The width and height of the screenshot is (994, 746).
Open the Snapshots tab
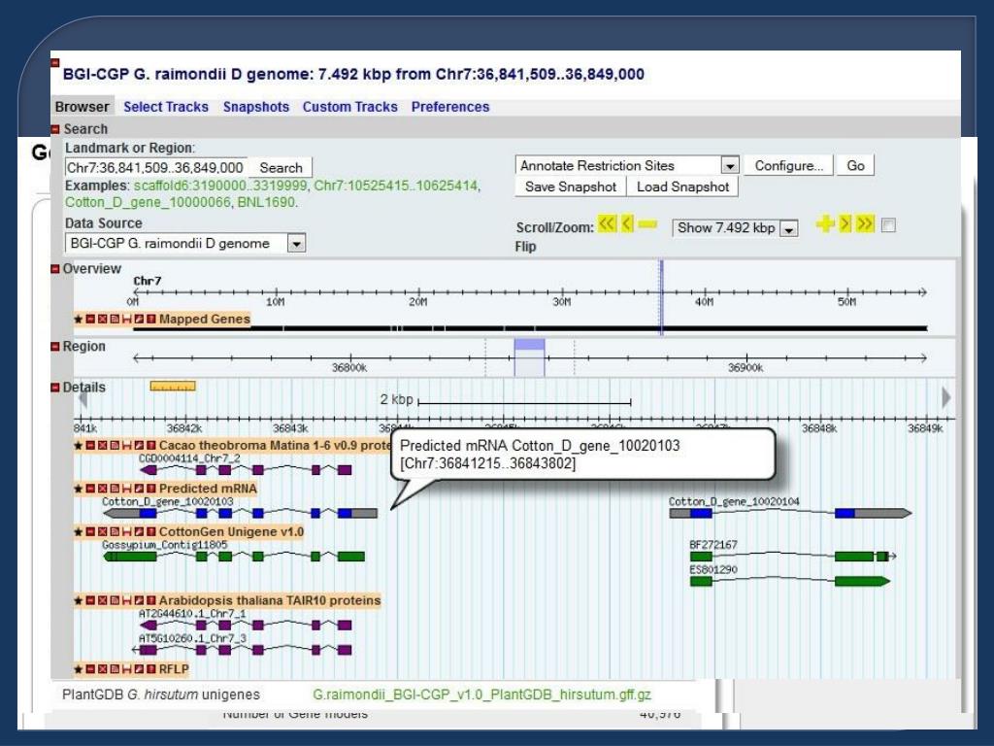pos(256,107)
